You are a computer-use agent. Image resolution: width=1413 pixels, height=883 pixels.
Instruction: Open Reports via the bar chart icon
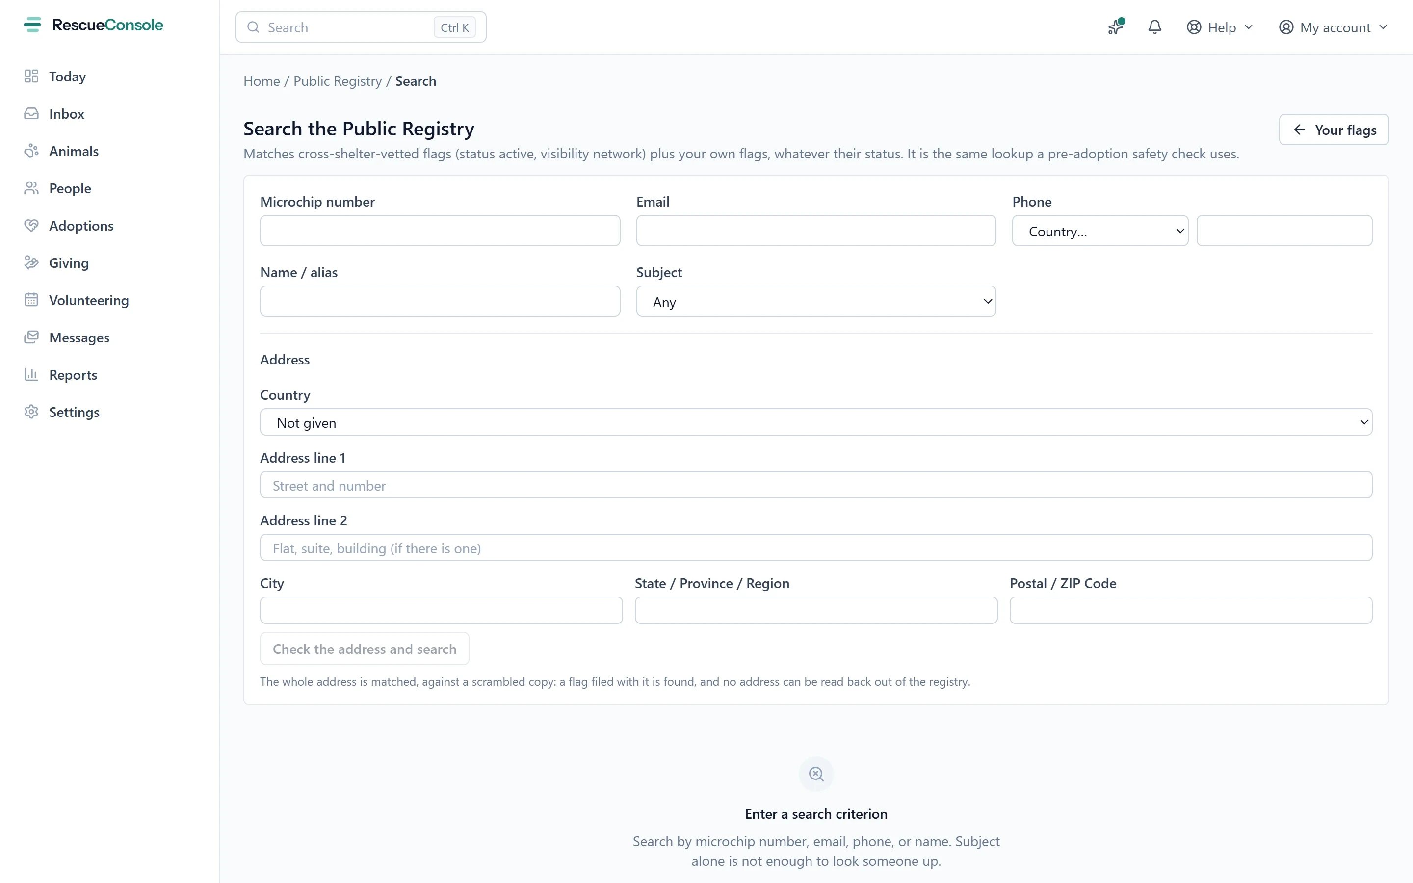click(31, 375)
